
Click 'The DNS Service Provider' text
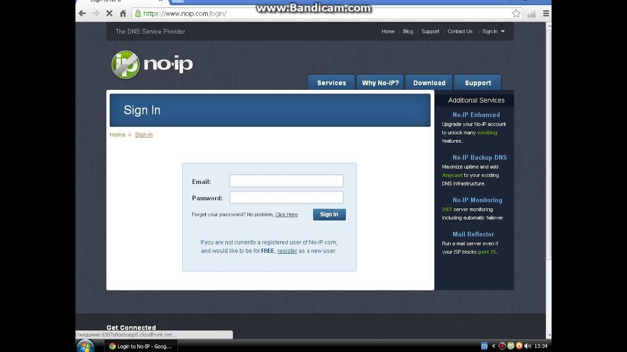(x=150, y=31)
